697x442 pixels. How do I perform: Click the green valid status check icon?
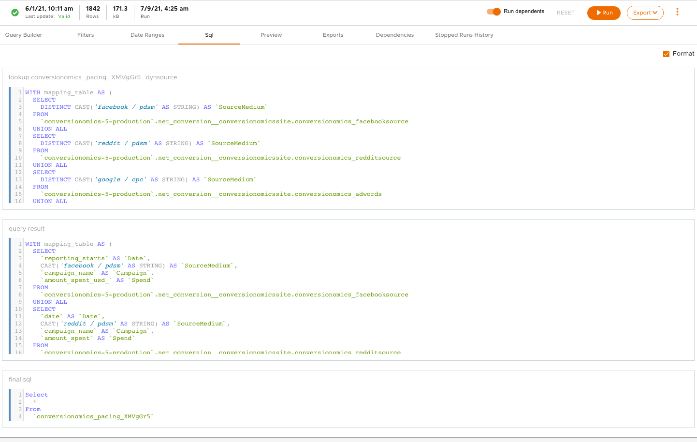[x=15, y=13]
